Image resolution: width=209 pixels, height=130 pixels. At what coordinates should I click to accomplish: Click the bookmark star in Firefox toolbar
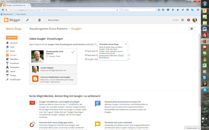point(159,10)
